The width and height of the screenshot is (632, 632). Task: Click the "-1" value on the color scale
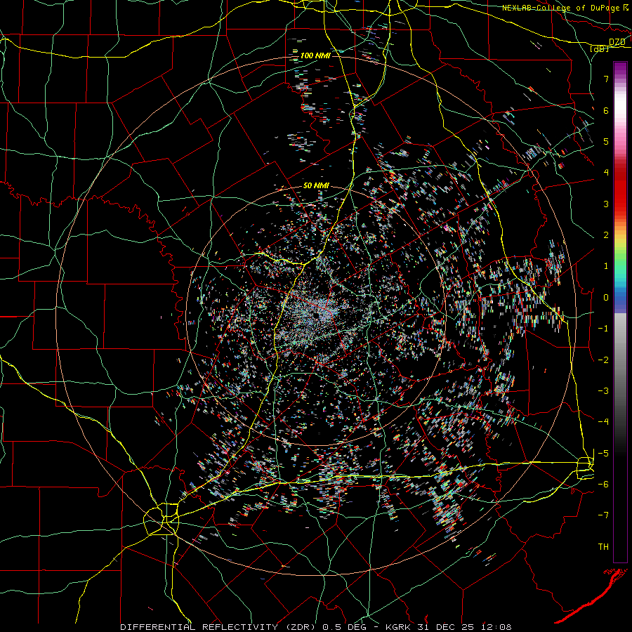coord(603,329)
